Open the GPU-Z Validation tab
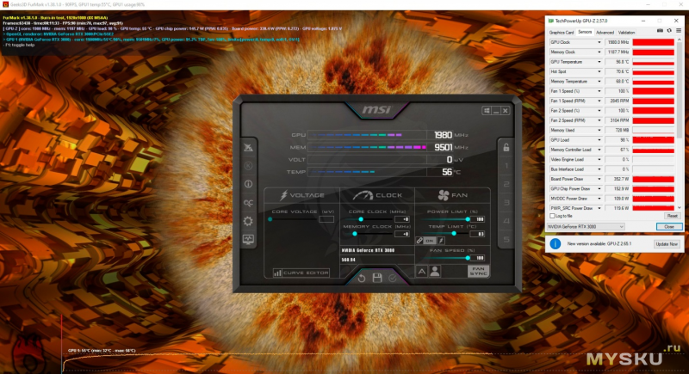The width and height of the screenshot is (689, 374). click(626, 33)
